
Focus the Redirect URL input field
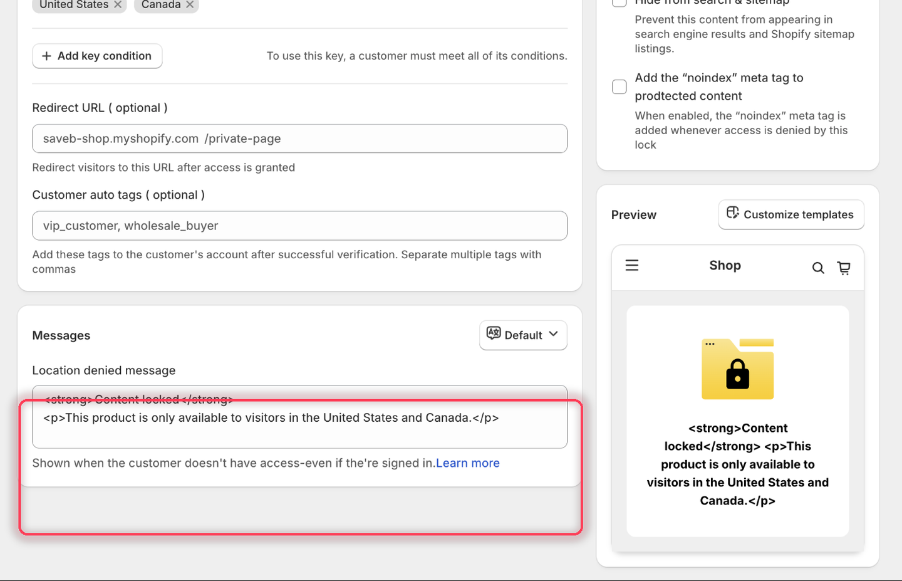300,139
